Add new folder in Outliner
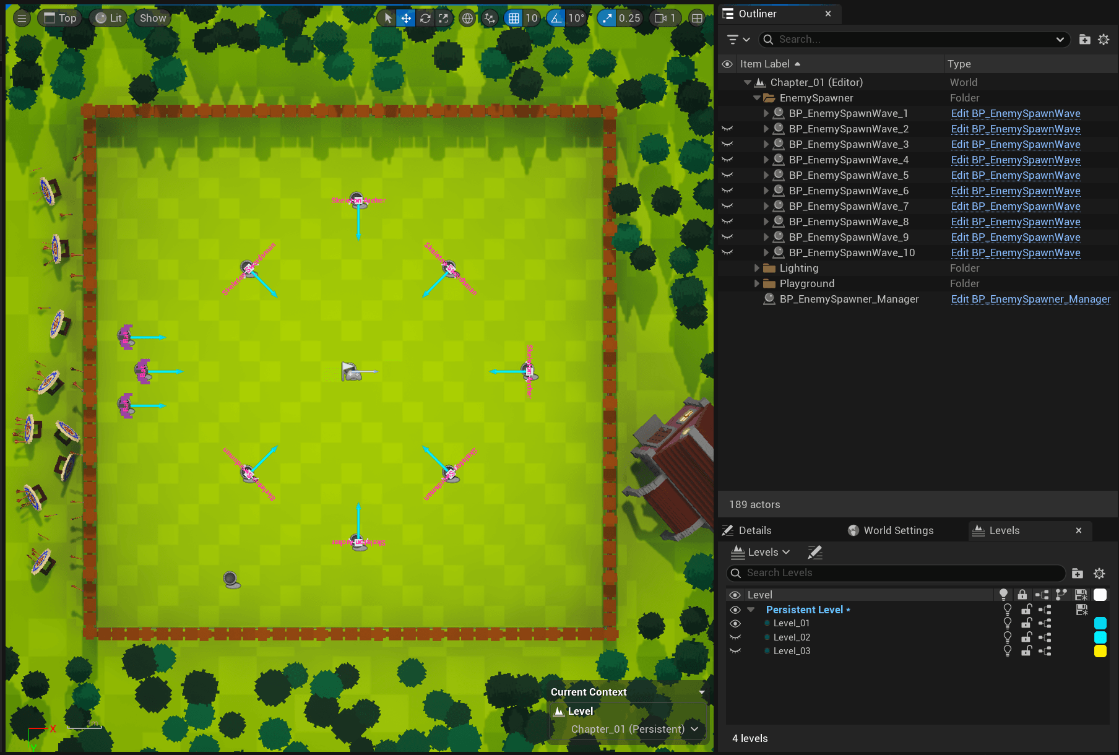Viewport: 1119px width, 755px height. (1084, 40)
